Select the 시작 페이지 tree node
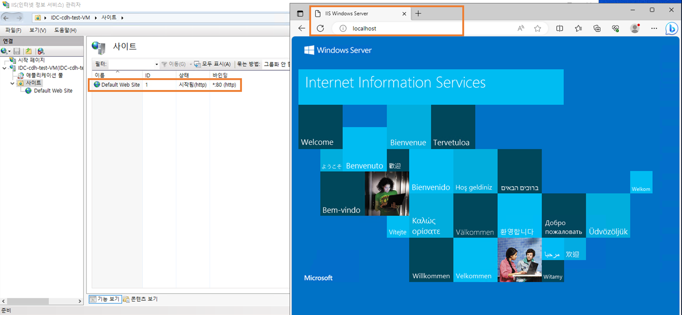Image resolution: width=682 pixels, height=315 pixels. (x=32, y=60)
